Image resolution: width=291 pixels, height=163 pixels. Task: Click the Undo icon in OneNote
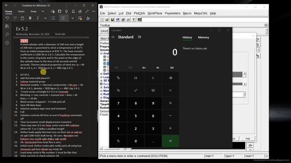[7, 18]
